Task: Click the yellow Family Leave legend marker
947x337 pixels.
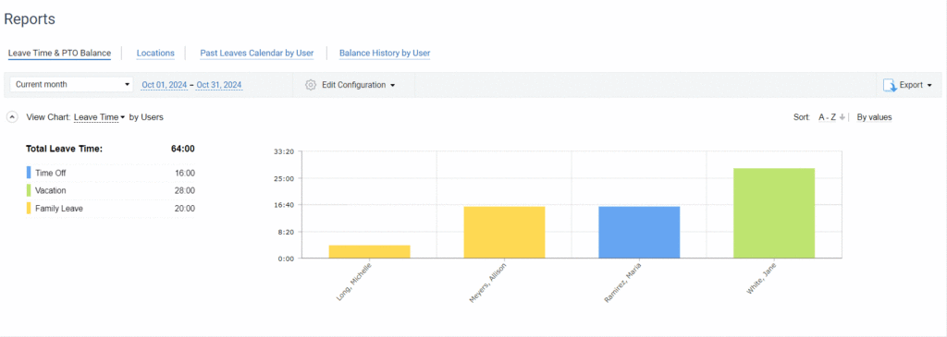Action: click(x=29, y=209)
